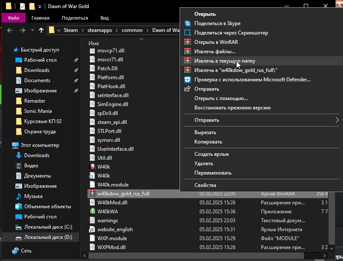Click the horizontal scrollbar right arrow
Image resolution: width=343 pixels, height=261 pixels.
point(324,255)
